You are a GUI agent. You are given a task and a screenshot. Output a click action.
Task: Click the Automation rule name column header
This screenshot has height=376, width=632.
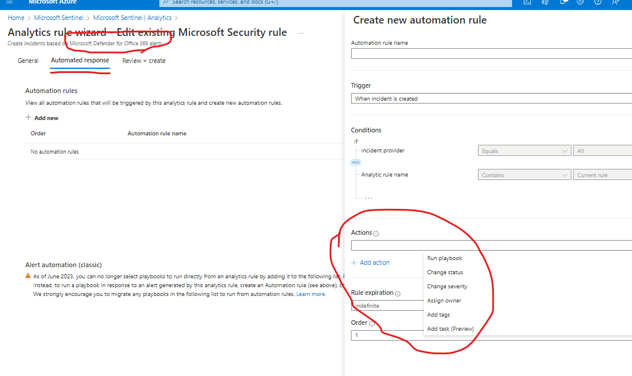coord(157,133)
